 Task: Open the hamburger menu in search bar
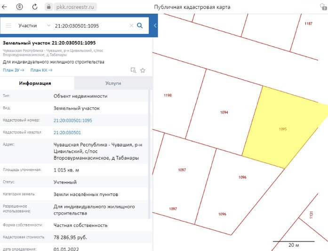[x=8, y=25]
